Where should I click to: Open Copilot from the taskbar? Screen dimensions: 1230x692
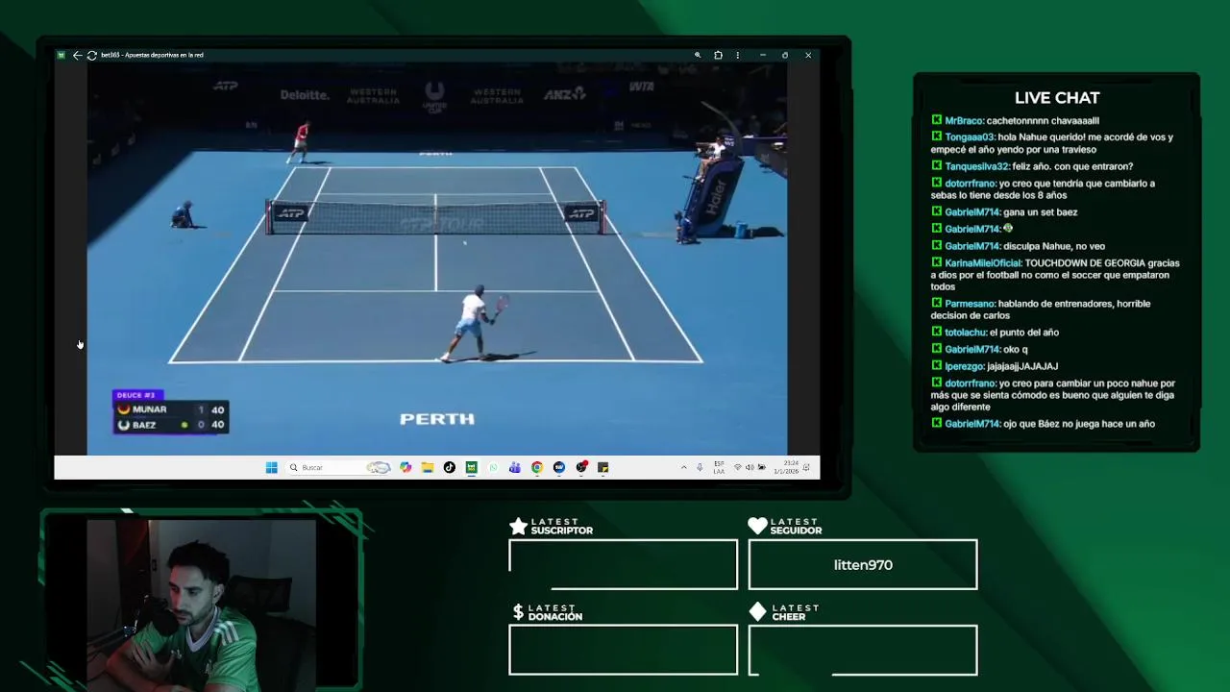point(406,467)
